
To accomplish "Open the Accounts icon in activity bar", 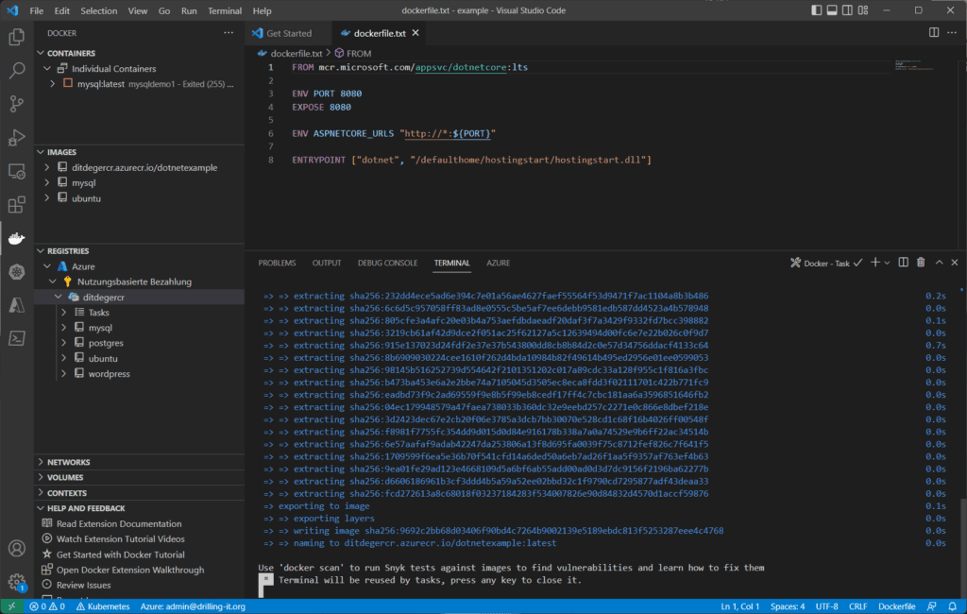I will click(17, 548).
